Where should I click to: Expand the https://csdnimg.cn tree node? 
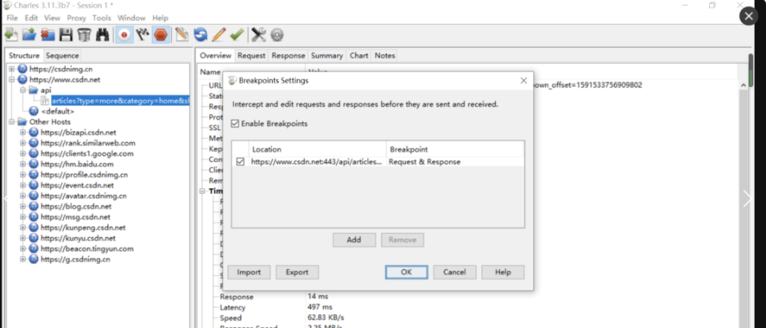[x=12, y=69]
